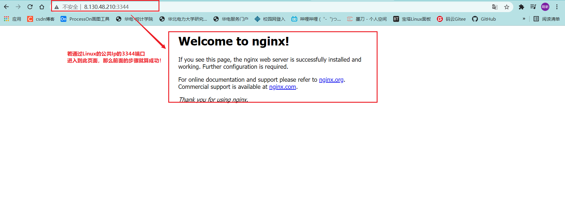
Task: Open ProcessOn画图工具 bookmark
Action: (x=85, y=19)
